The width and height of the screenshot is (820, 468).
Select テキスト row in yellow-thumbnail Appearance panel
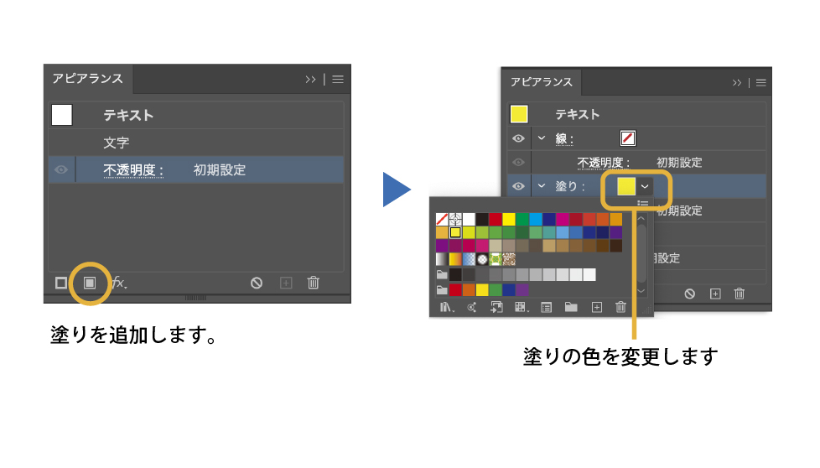coord(636,114)
